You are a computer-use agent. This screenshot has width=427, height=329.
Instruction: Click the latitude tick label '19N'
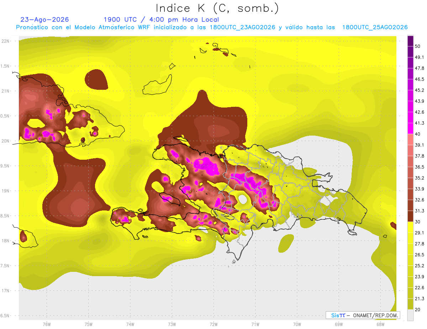[5, 191]
